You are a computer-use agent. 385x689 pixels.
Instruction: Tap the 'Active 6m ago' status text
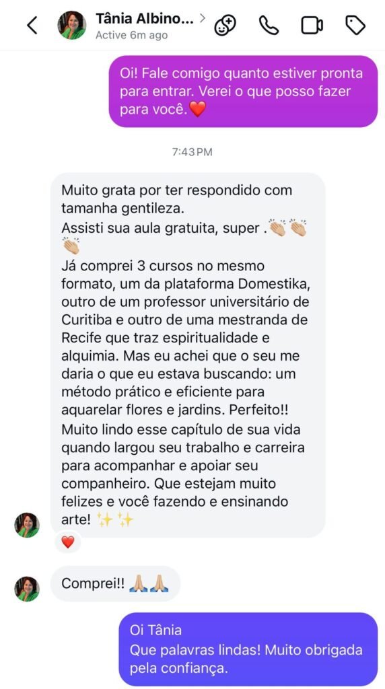tap(131, 36)
